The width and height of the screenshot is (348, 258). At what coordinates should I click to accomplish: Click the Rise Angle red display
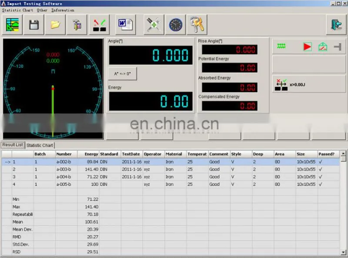(230, 50)
